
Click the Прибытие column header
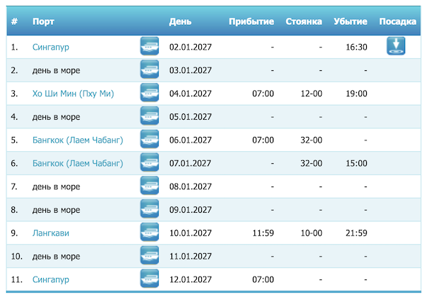pyautogui.click(x=251, y=22)
